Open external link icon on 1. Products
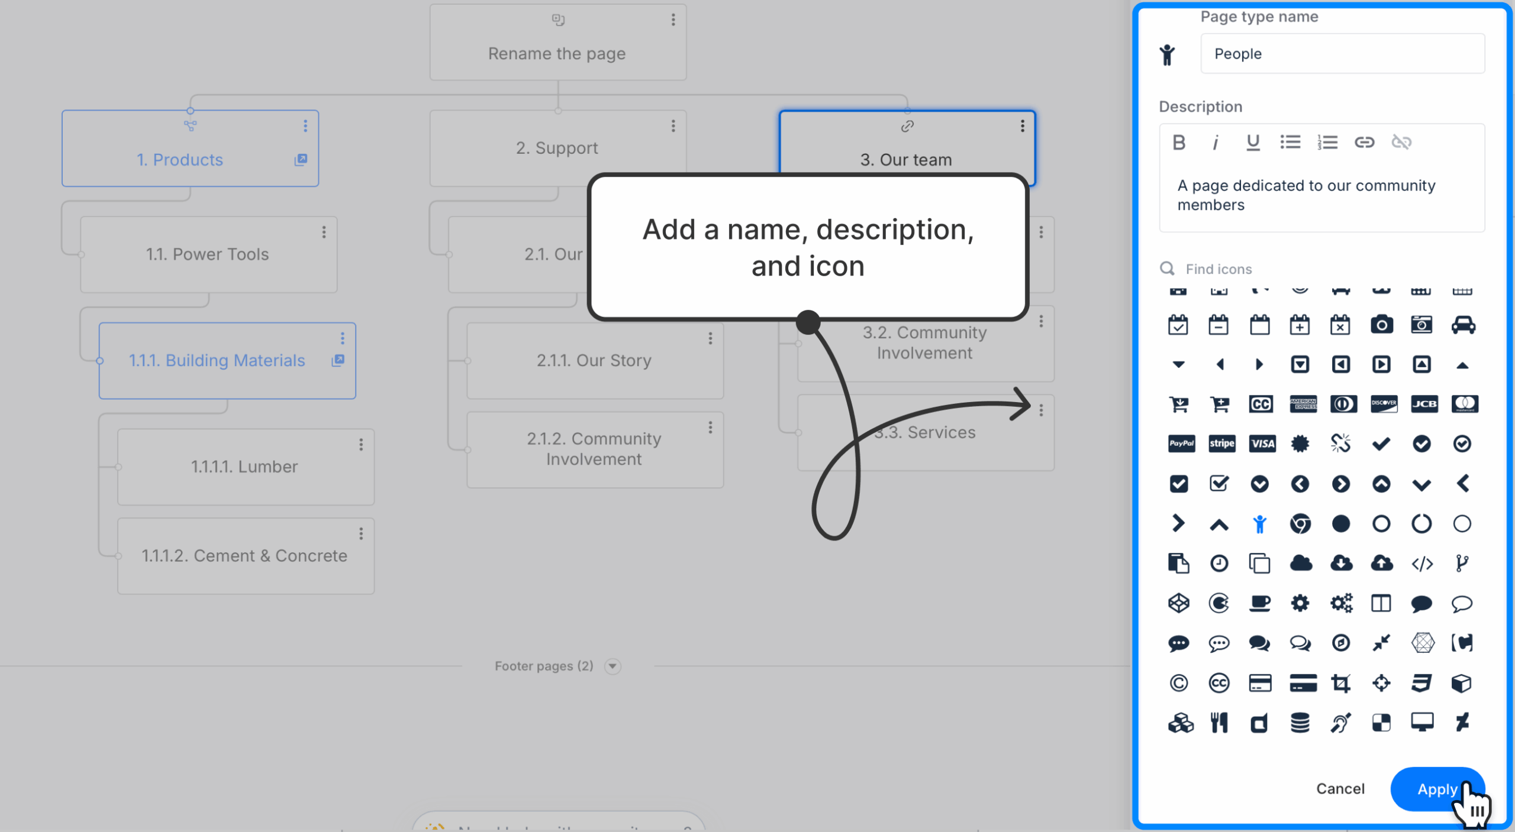 click(301, 160)
